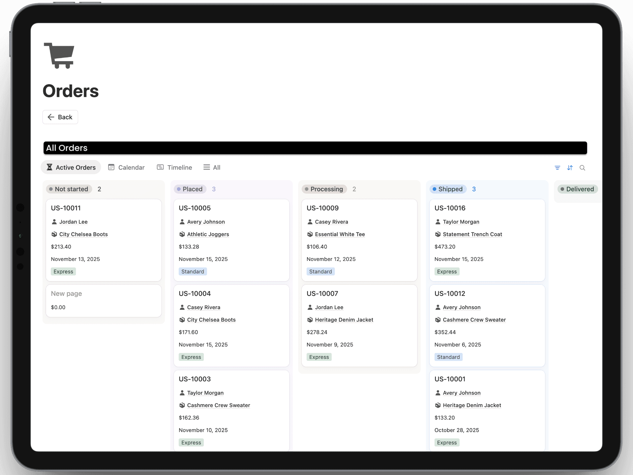Click the sort arrows icon
The width and height of the screenshot is (633, 475).
click(x=570, y=168)
